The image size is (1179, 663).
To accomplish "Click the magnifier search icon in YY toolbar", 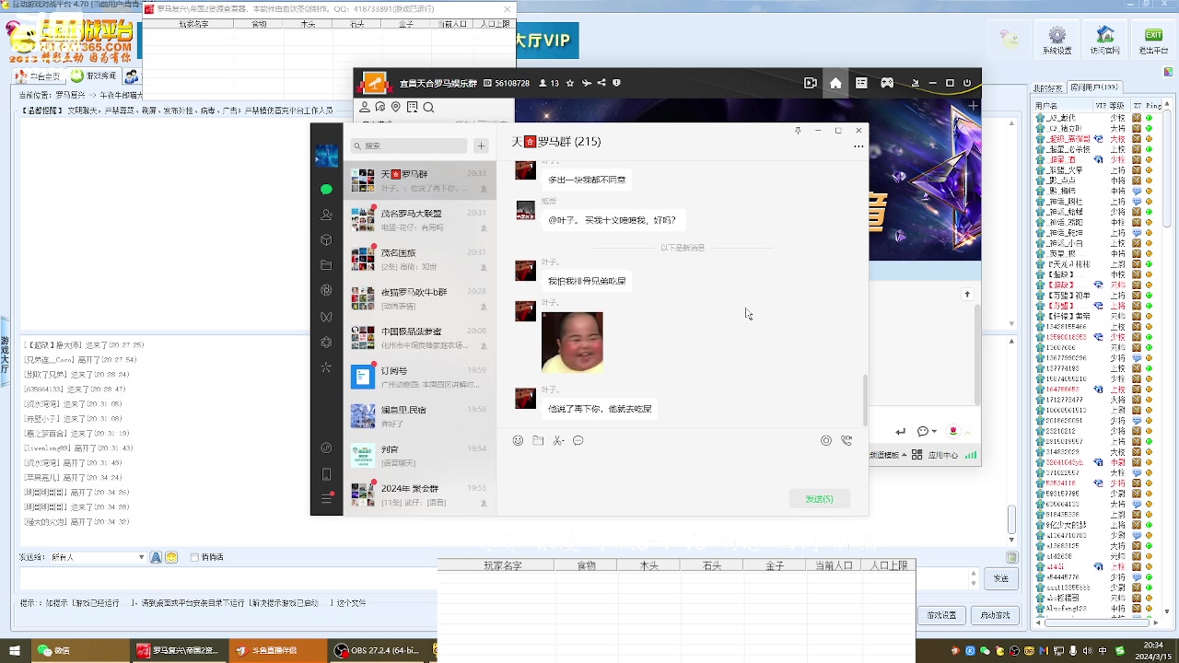I will click(428, 108).
